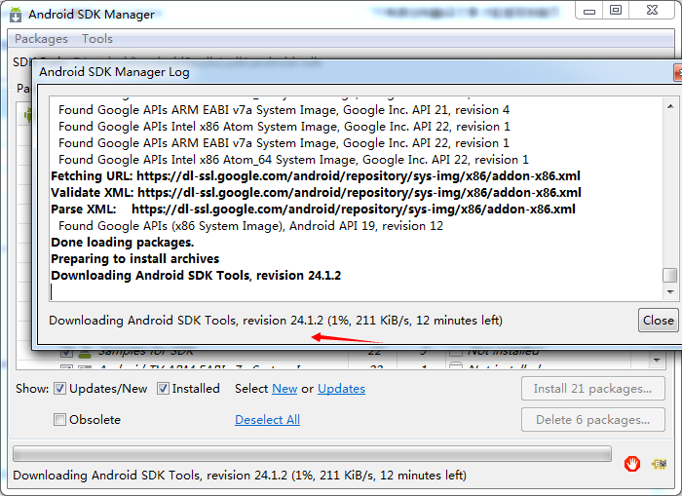Click the log scrollbar thumb
The height and width of the screenshot is (496, 682).
(670, 276)
